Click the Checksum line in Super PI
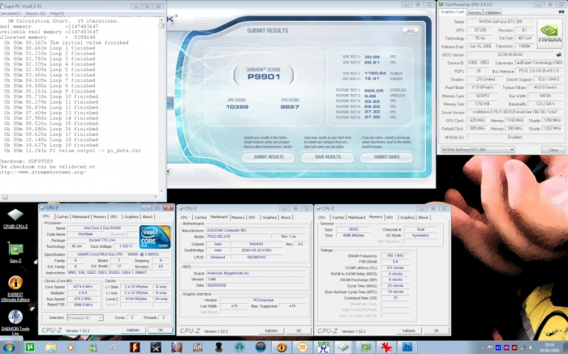 (x=26, y=161)
